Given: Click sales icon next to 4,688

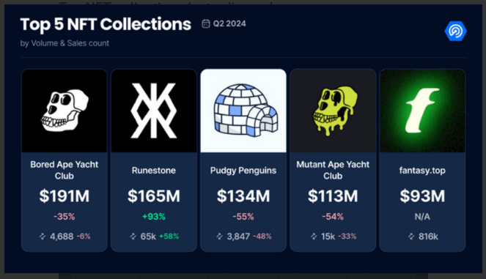Looking at the screenshot, I should click(43, 237).
